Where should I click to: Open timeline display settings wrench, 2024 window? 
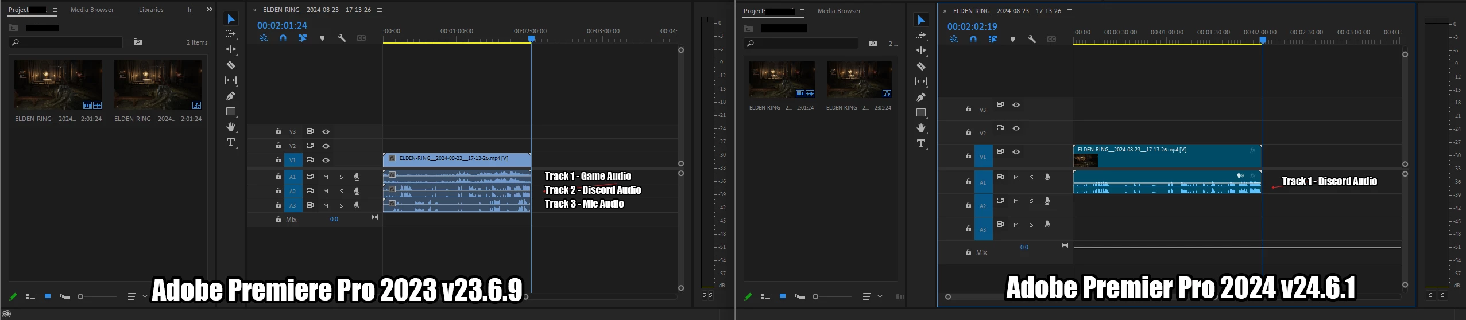pyautogui.click(x=1032, y=40)
